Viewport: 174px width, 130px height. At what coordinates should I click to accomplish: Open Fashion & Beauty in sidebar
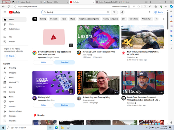pos(14,111)
